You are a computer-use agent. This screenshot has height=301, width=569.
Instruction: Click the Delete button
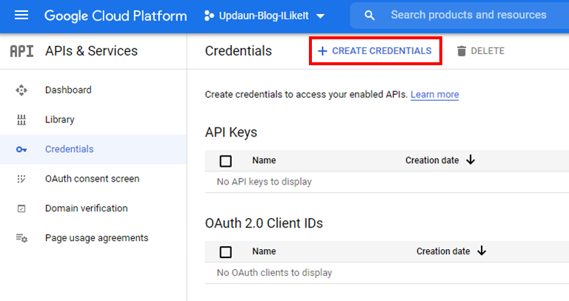tap(480, 51)
